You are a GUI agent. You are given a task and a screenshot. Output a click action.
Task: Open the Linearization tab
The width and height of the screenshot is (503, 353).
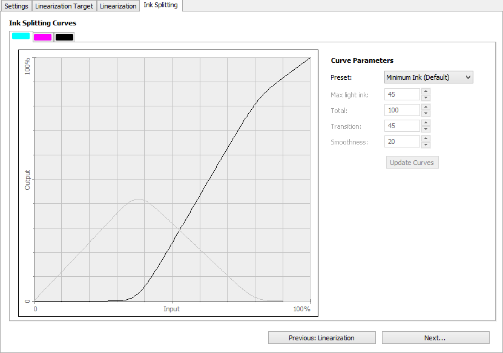point(118,6)
